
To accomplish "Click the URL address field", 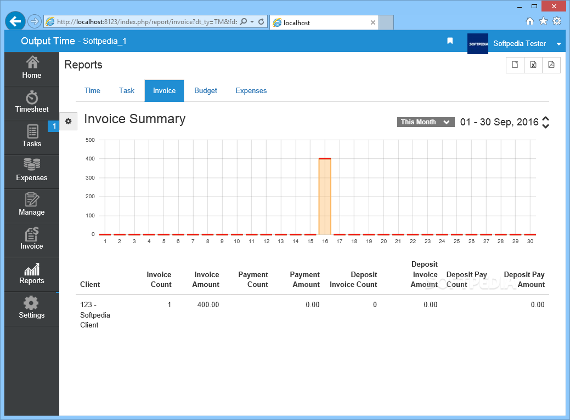I will (x=147, y=22).
